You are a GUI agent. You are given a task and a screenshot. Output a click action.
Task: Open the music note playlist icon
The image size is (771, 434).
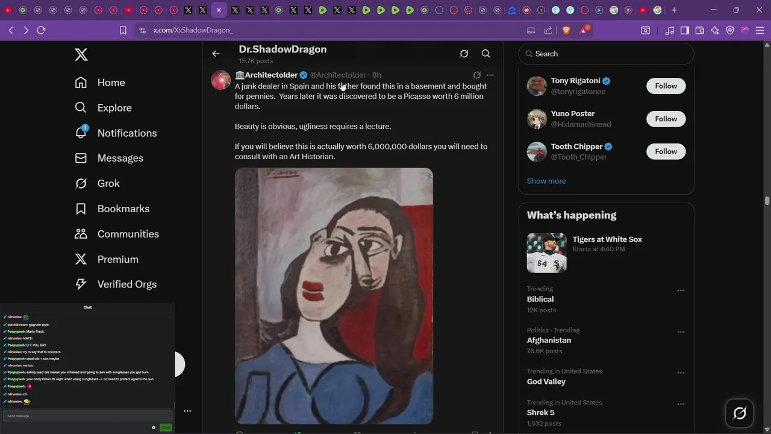pyautogui.click(x=670, y=30)
